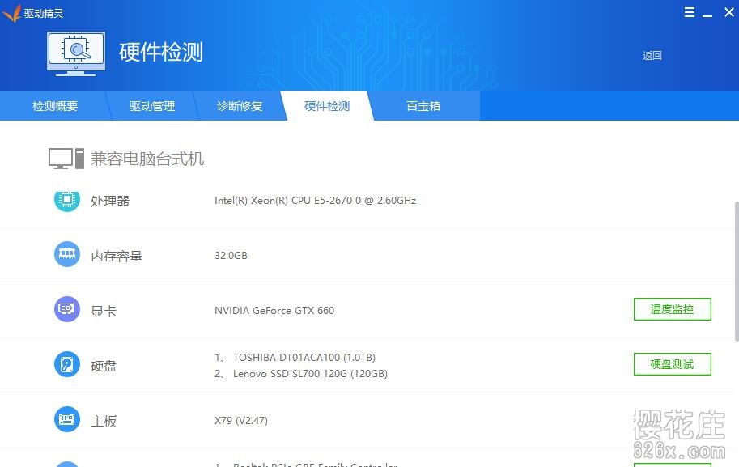Click TOSHIBA DT01ACA100 disk entry
Image resolution: width=739 pixels, height=467 pixels.
click(304, 358)
